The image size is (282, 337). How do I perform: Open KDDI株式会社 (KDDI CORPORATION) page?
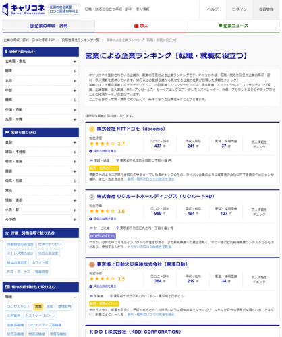tap(136, 332)
